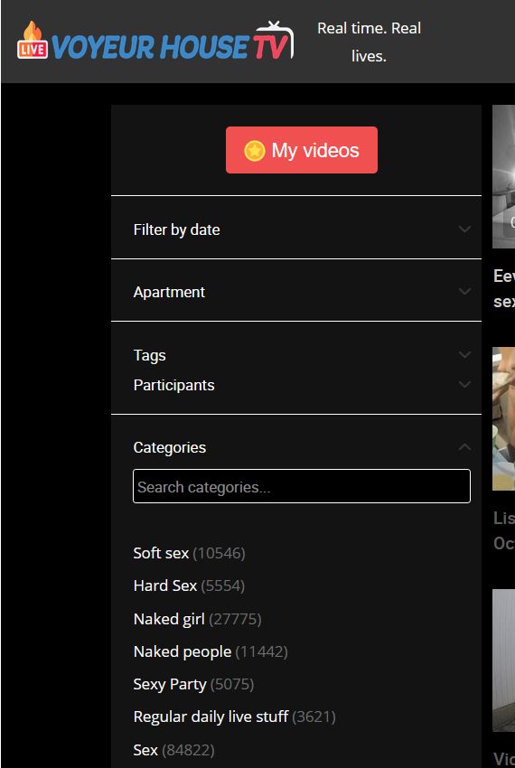Open the My videos button

pos(302,150)
